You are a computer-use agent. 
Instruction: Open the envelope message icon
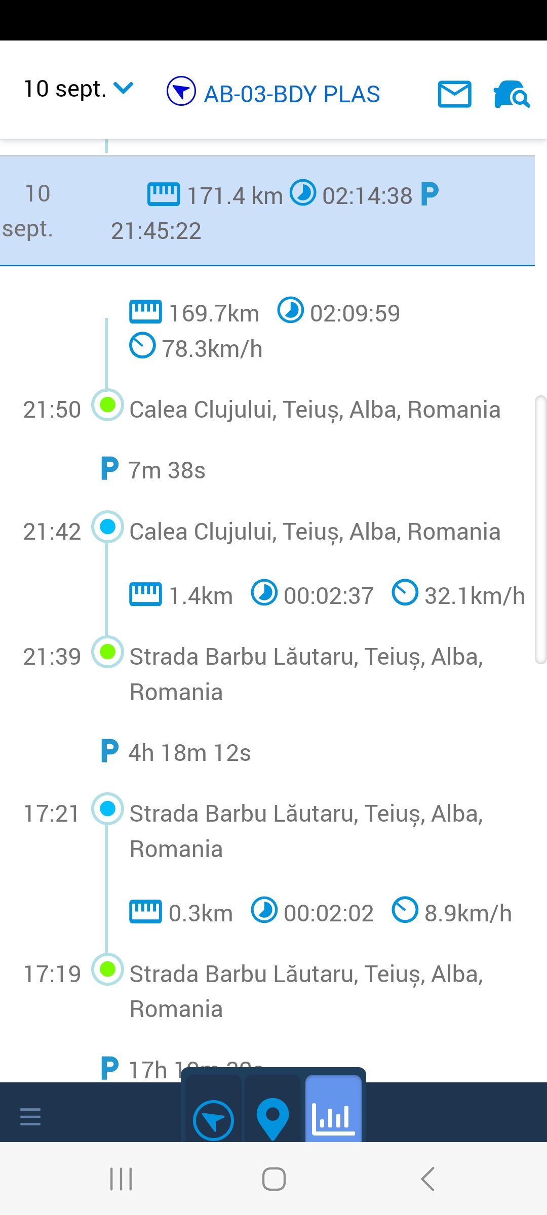coord(454,94)
